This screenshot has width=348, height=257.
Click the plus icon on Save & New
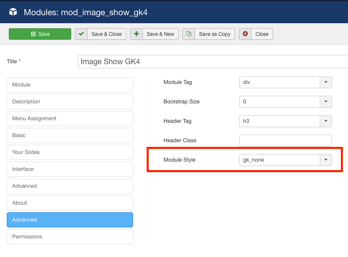[x=137, y=34]
